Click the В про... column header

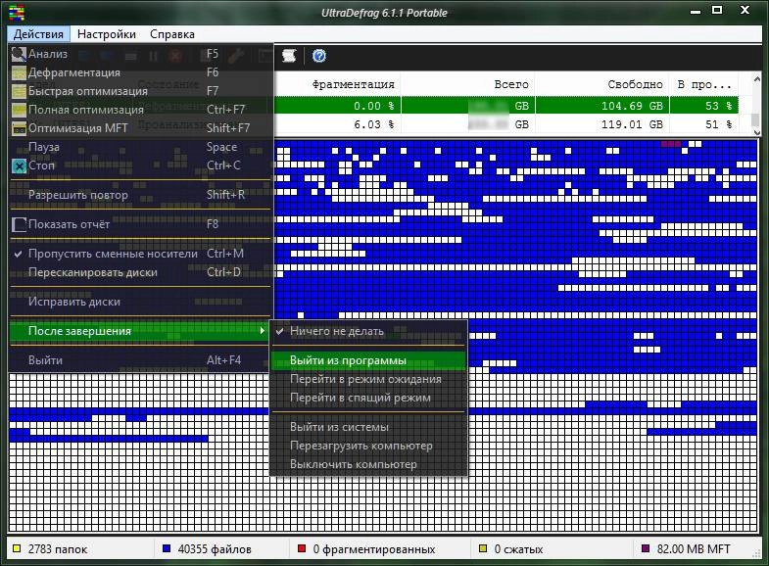[x=704, y=84]
